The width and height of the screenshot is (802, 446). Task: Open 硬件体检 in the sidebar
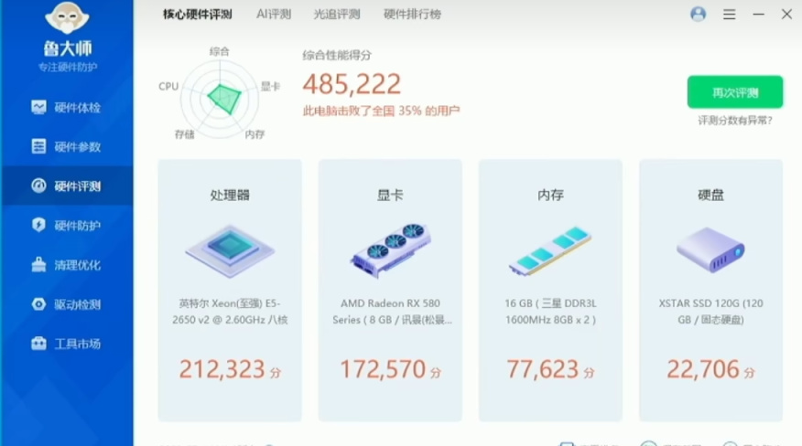(x=67, y=107)
